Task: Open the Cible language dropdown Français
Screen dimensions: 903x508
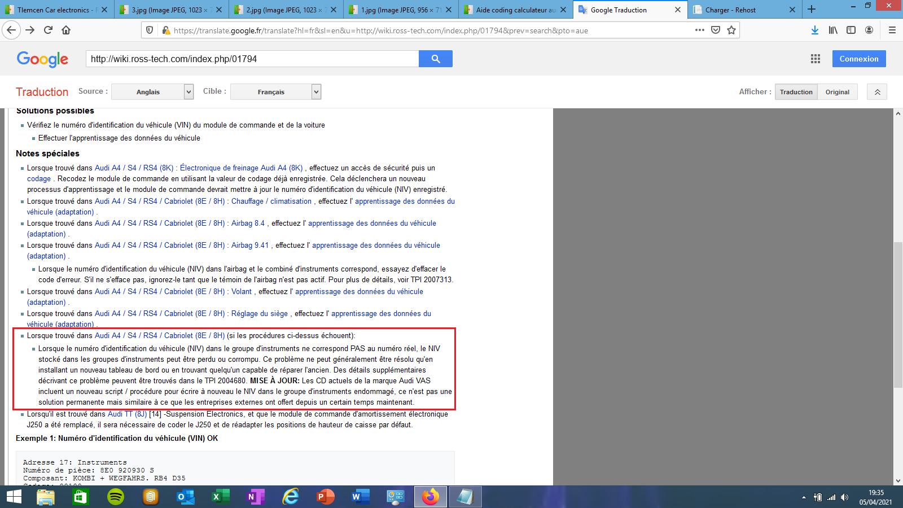Action: pyautogui.click(x=276, y=92)
